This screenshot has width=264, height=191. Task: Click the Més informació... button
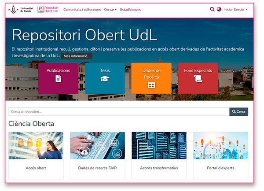[x=77, y=56]
